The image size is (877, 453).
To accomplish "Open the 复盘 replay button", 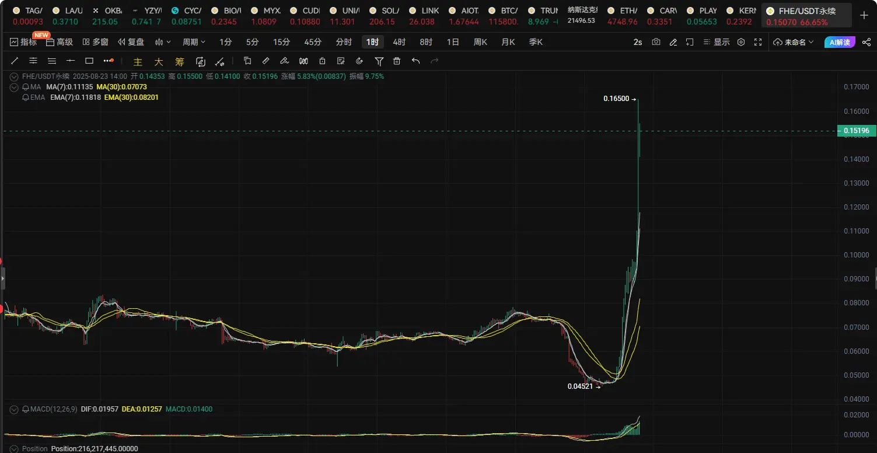I will 131,42.
